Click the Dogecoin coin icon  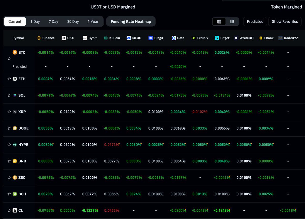pyautogui.click(x=15, y=128)
